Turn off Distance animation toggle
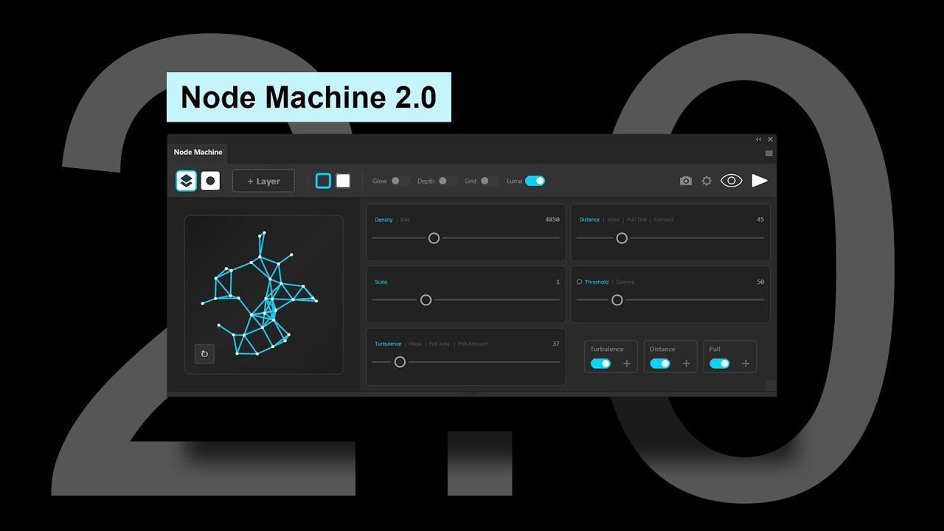The width and height of the screenshot is (944, 531). coord(660,364)
